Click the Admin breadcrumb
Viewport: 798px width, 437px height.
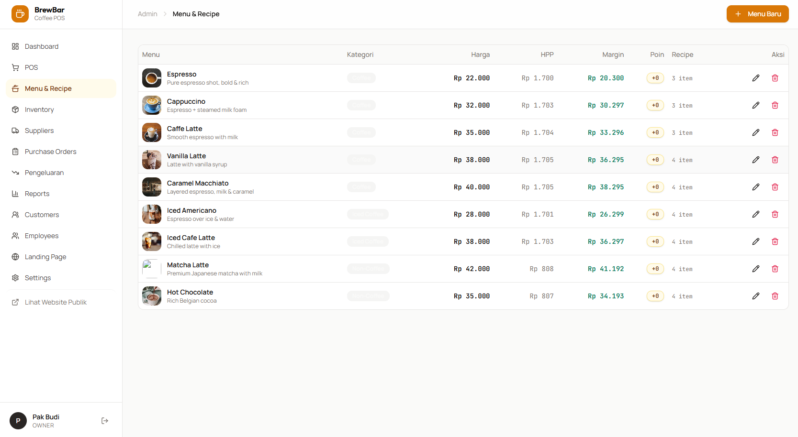pyautogui.click(x=147, y=14)
